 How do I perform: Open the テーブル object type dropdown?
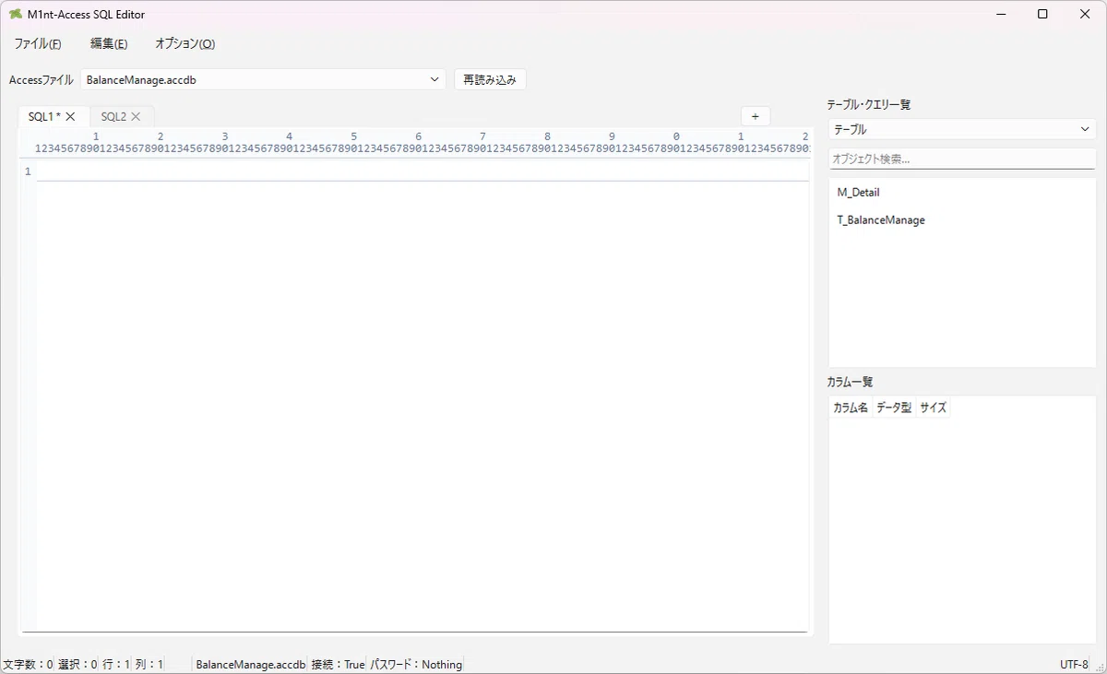click(x=962, y=130)
